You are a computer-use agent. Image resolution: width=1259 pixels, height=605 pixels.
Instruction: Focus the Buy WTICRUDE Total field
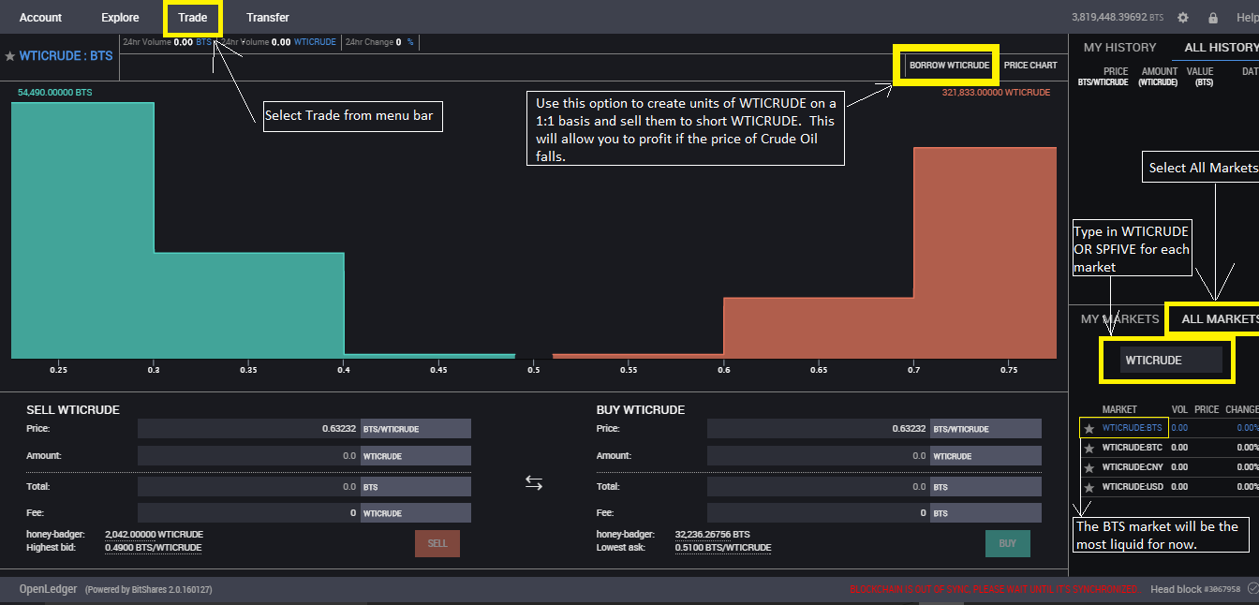pos(819,487)
